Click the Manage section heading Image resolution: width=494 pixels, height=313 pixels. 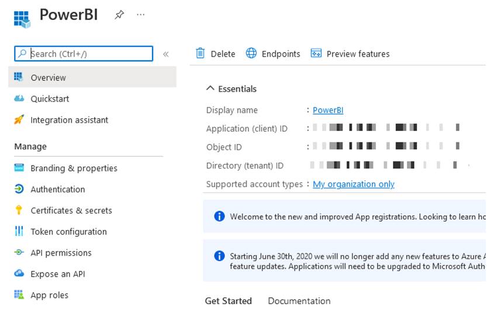tap(30, 146)
